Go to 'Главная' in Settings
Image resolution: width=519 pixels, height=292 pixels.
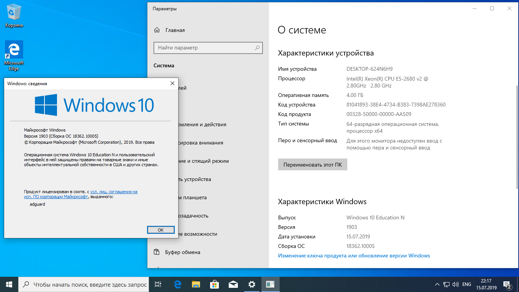[175, 30]
